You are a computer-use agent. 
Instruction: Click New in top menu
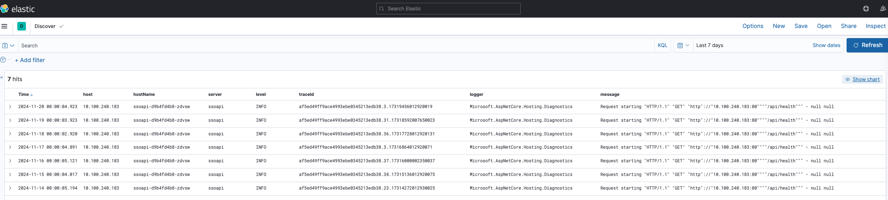779,26
